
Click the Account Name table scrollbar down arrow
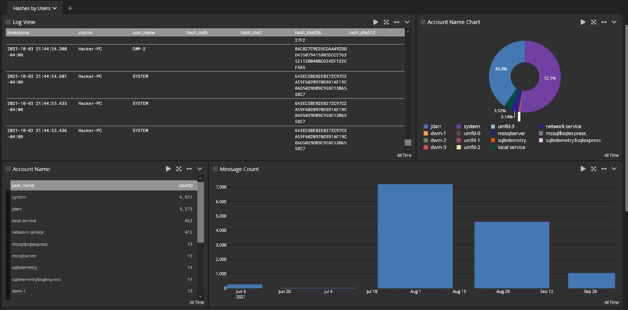point(201,296)
